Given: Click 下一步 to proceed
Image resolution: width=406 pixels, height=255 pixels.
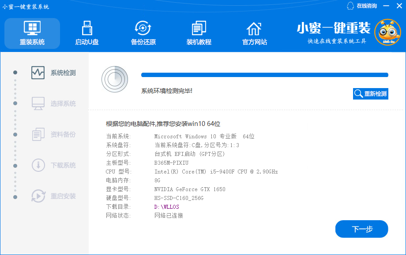Looking at the screenshot, I should [361, 229].
